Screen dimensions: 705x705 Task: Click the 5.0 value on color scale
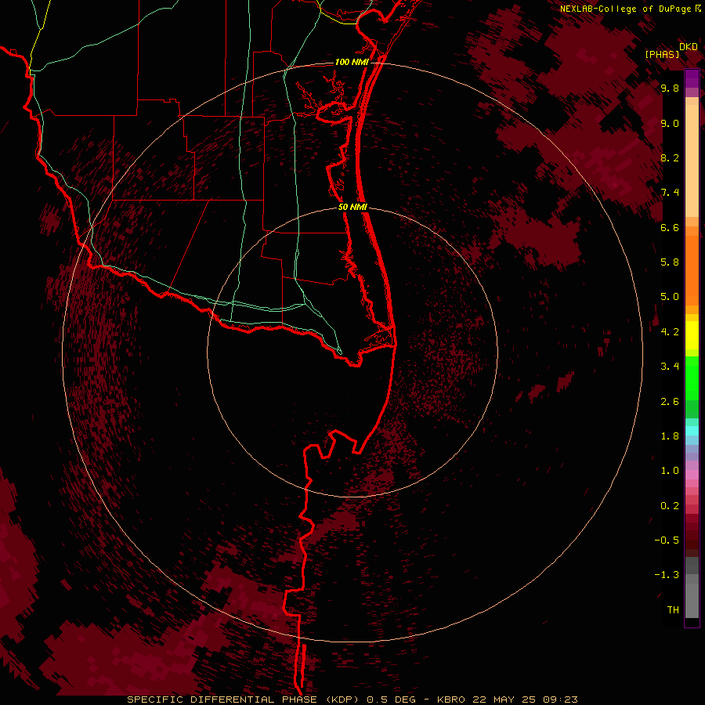tap(670, 297)
